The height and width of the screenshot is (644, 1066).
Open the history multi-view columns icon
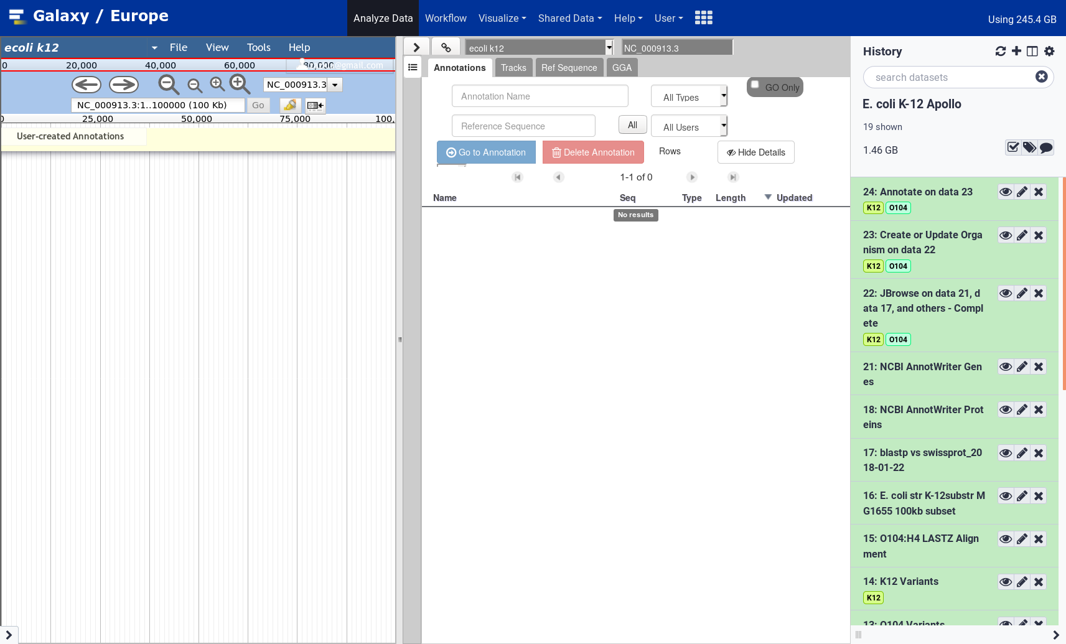(1032, 51)
